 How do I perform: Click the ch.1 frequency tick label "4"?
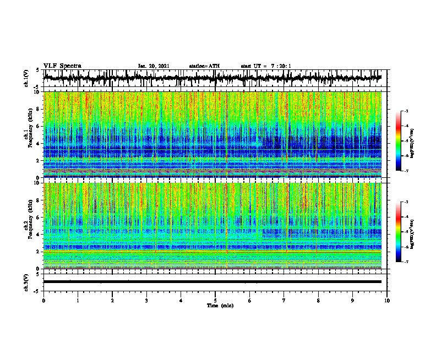pos(39,144)
